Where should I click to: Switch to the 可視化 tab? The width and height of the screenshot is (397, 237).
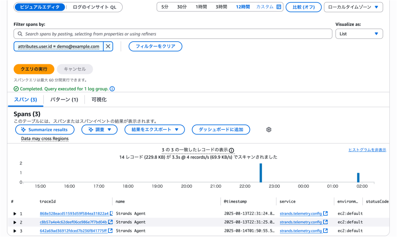click(99, 100)
